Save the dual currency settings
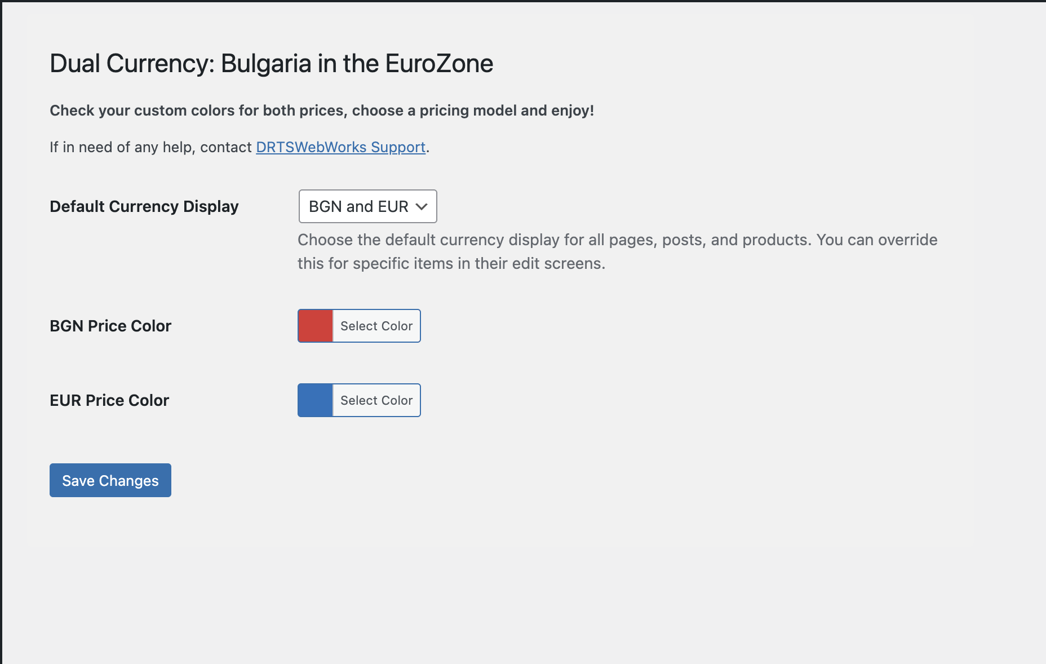This screenshot has height=664, width=1046. tap(110, 480)
